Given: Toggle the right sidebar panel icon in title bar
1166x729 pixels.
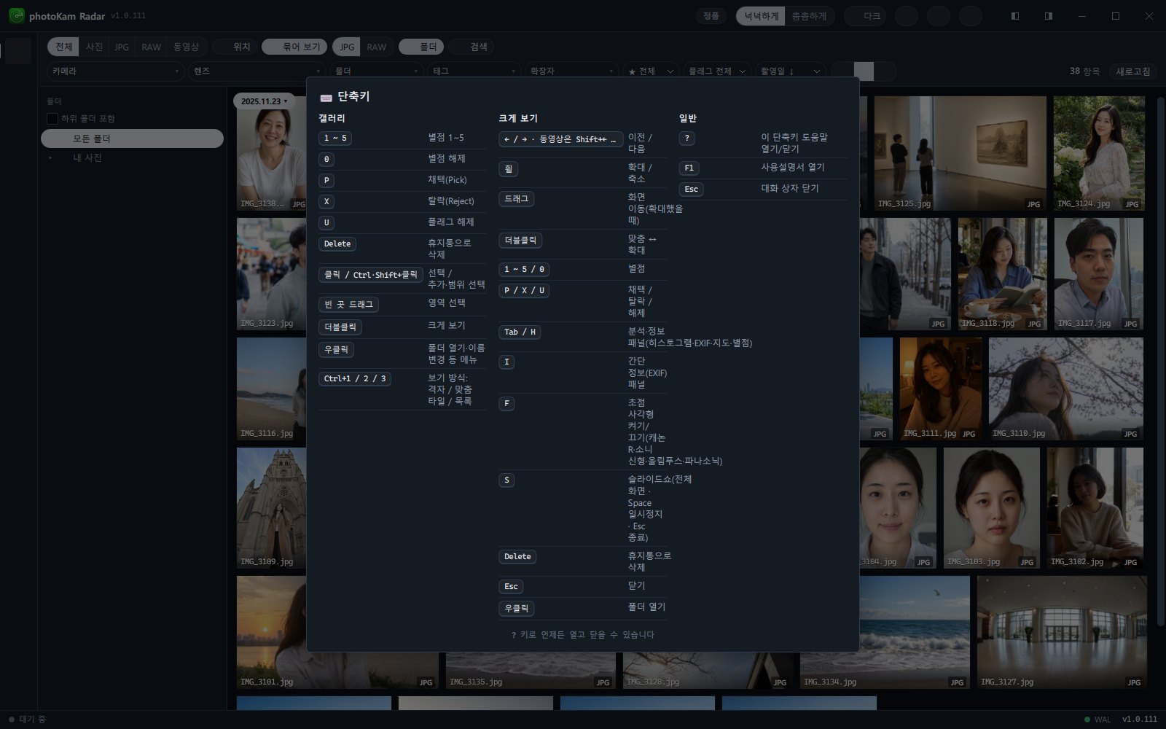Looking at the screenshot, I should point(1048,16).
